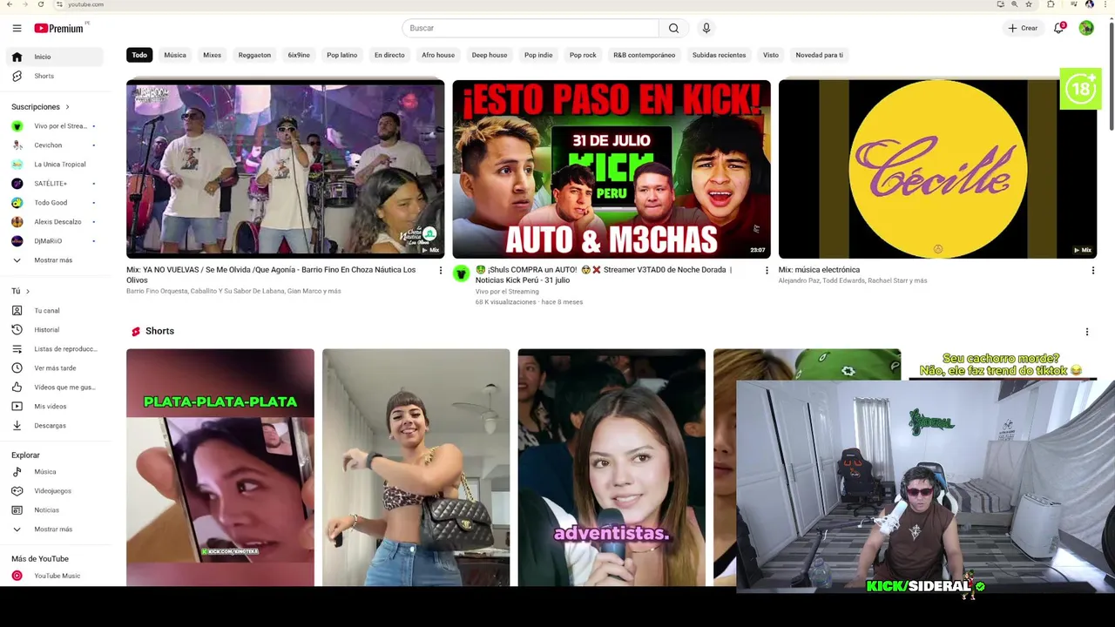
Task: Open Alexis Descalzo channel
Action: 54,222
